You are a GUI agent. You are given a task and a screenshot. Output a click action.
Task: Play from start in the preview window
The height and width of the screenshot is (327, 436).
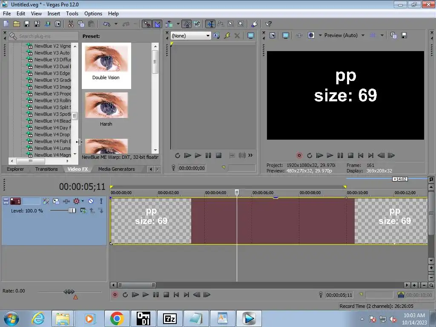[x=319, y=155]
